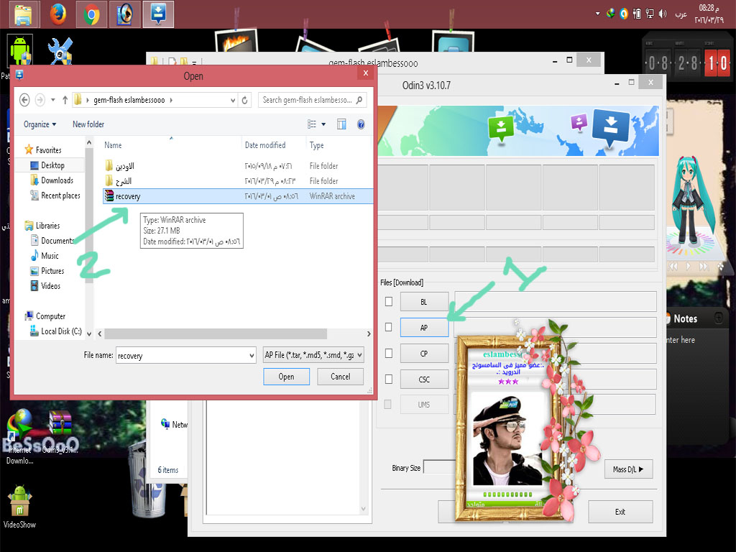Go back in the Open dialog
The height and width of the screenshot is (552, 736).
click(x=24, y=100)
